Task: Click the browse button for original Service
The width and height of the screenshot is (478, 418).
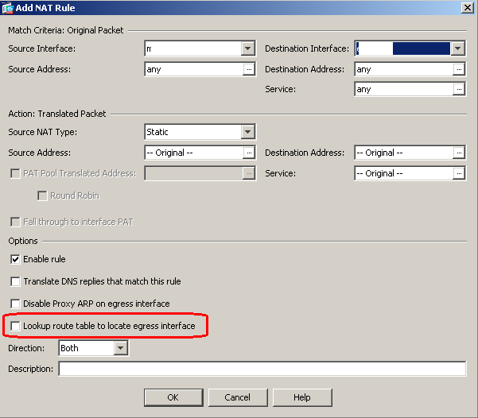Action: pyautogui.click(x=459, y=90)
